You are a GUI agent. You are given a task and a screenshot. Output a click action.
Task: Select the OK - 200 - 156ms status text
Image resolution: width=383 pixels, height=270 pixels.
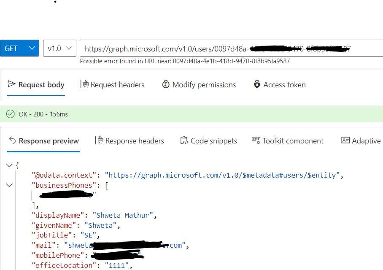point(43,114)
